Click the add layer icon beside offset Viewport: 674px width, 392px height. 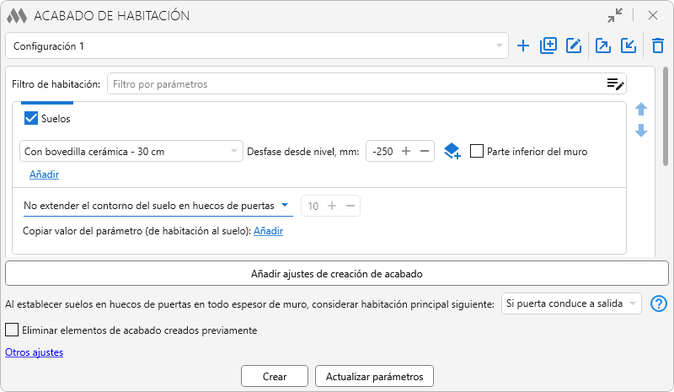tap(452, 152)
